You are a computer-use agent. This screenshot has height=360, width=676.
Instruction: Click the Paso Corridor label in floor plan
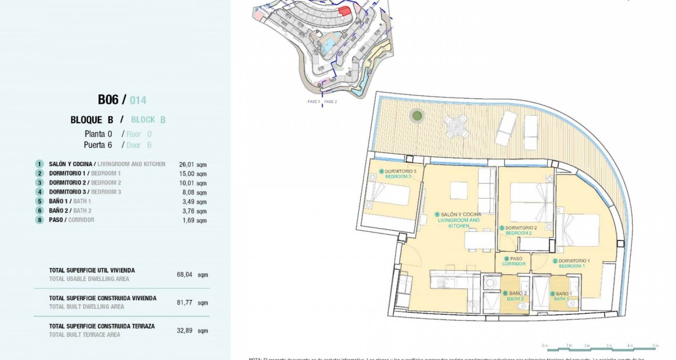(x=513, y=261)
